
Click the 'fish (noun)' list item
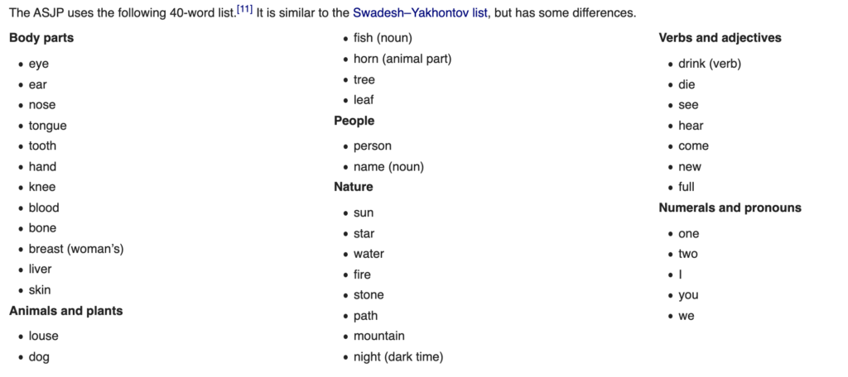[383, 38]
